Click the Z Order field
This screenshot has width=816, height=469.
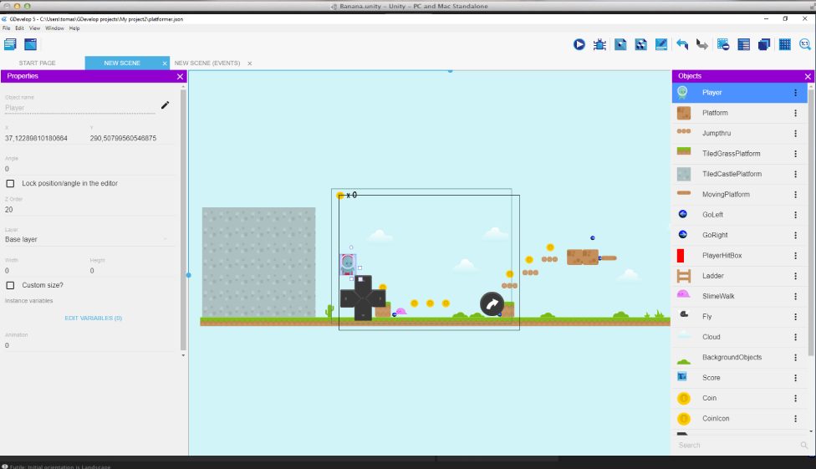click(87, 210)
